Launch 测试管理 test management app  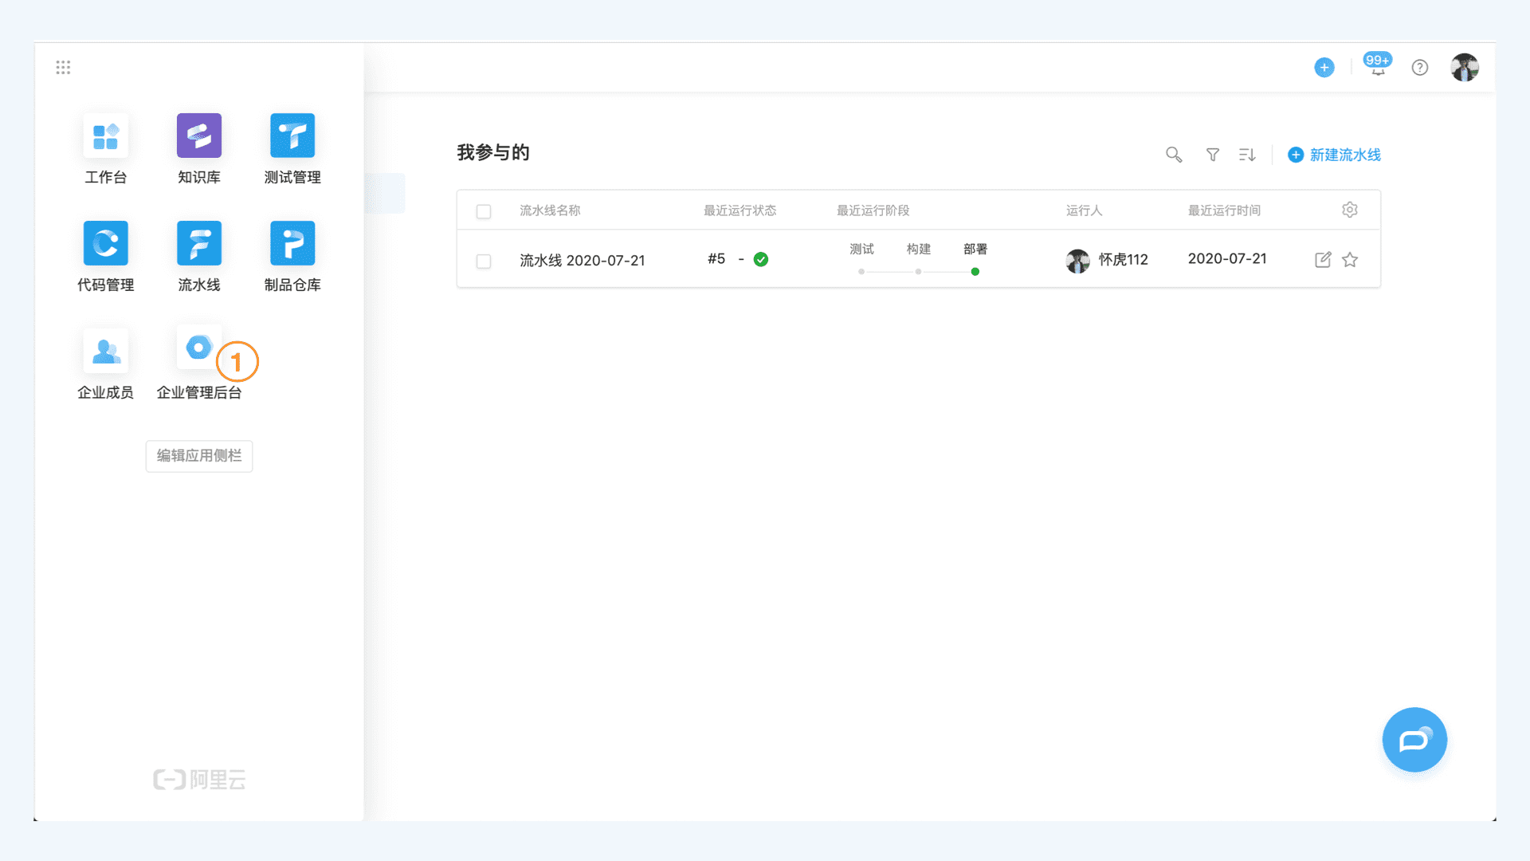pyautogui.click(x=292, y=136)
